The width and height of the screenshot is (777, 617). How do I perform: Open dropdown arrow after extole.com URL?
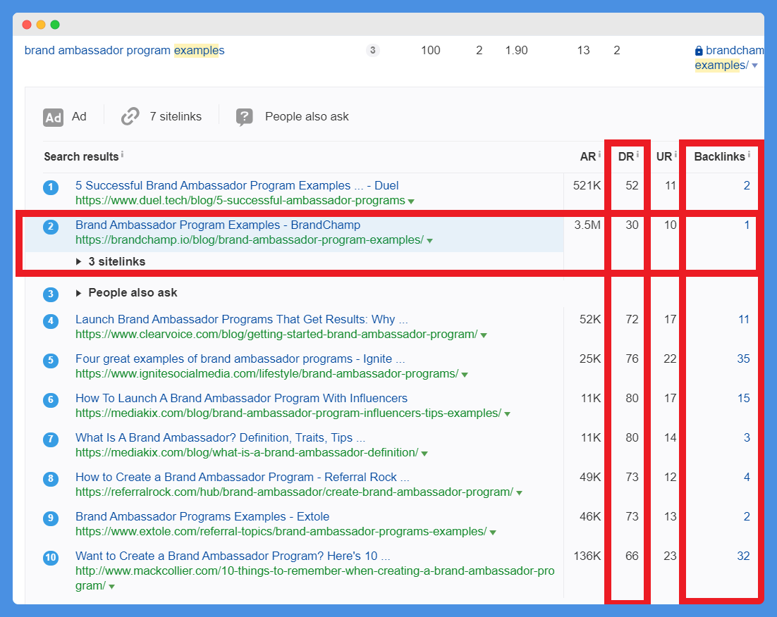493,532
